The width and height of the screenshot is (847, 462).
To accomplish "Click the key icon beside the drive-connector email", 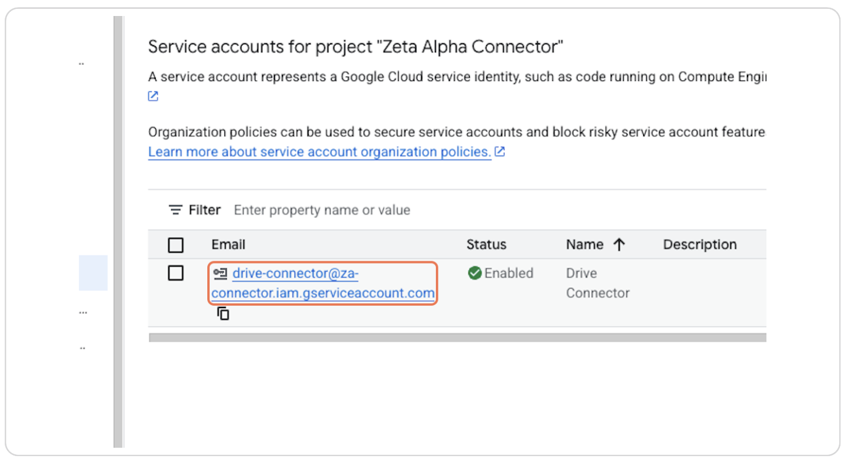I will [222, 273].
